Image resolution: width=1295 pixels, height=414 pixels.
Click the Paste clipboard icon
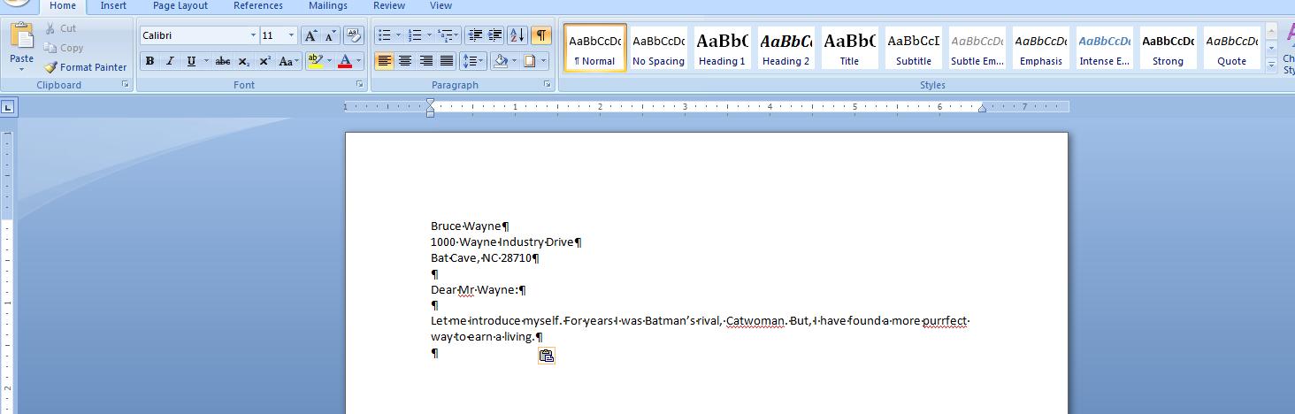point(21,37)
